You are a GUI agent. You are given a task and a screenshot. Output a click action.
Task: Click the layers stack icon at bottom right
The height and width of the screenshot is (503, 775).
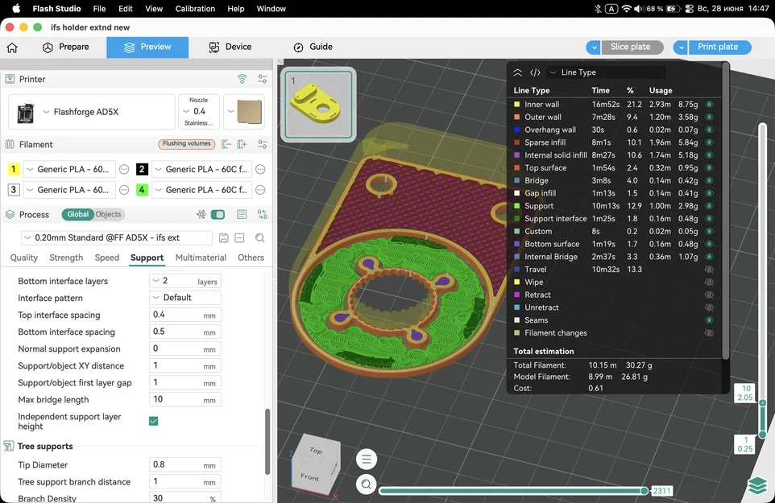757,486
